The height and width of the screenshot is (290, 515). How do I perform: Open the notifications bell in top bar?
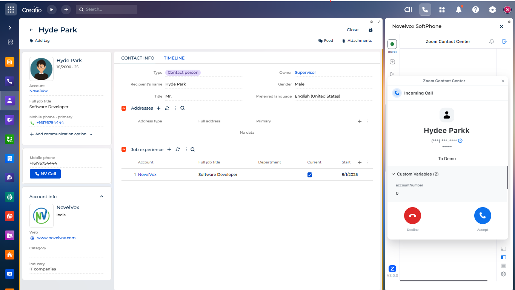pos(459,10)
